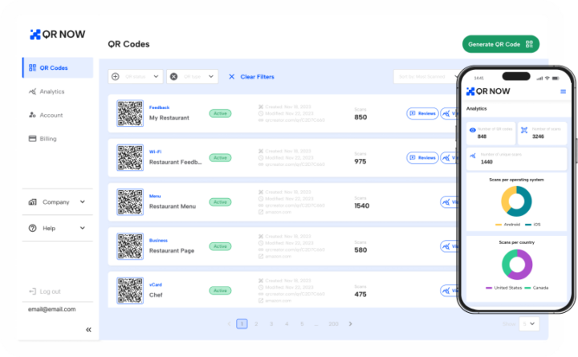Click the Feedback type label
The height and width of the screenshot is (357, 578).
[159, 108]
